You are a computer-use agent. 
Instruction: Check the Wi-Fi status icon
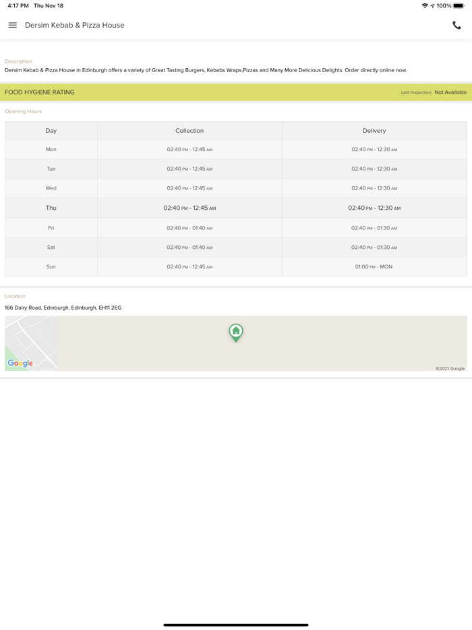[x=425, y=5]
